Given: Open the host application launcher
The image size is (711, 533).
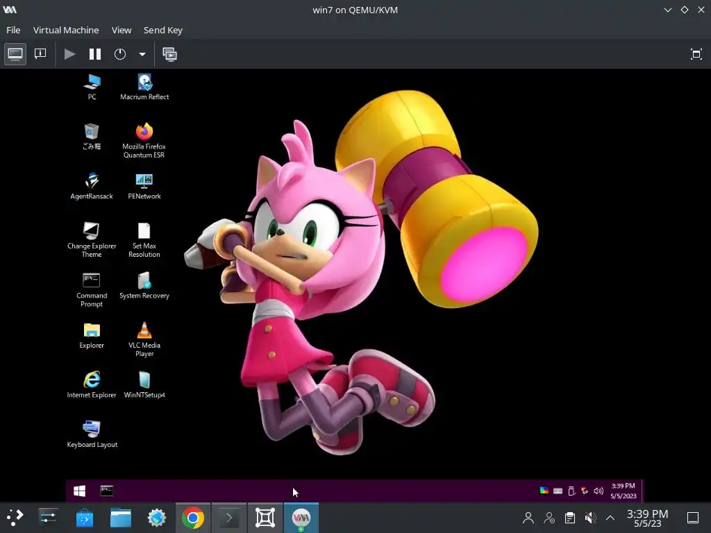Looking at the screenshot, I should click(x=15, y=517).
